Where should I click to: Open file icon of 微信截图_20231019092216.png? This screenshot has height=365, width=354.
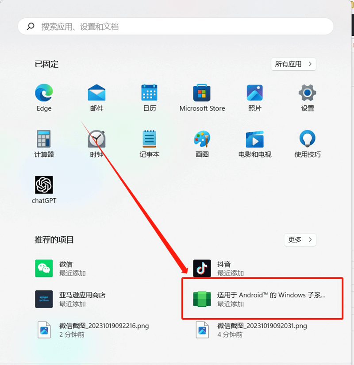click(44, 330)
